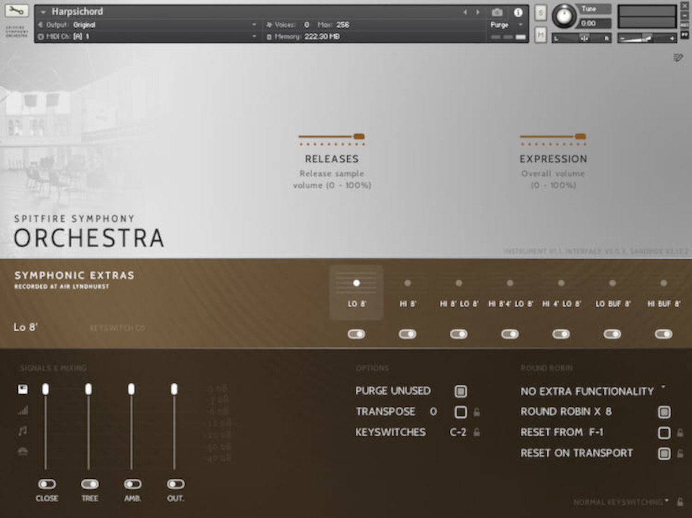Select the HI 8' LO 8' articulation

[459, 292]
